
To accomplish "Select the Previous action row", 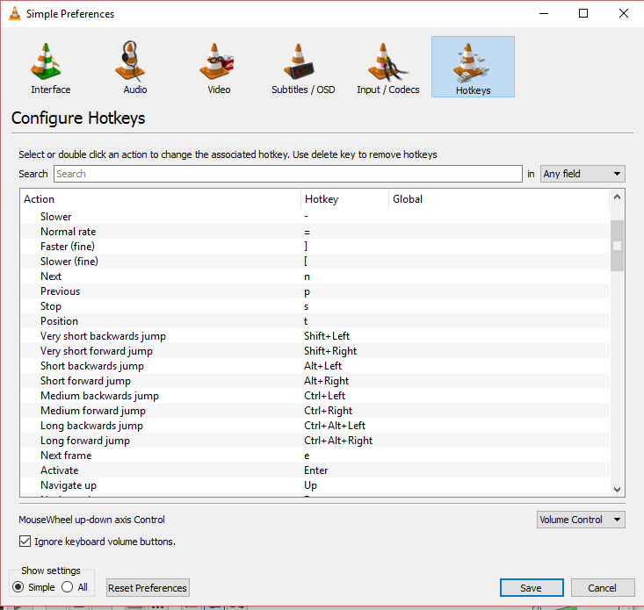I will [x=315, y=291].
